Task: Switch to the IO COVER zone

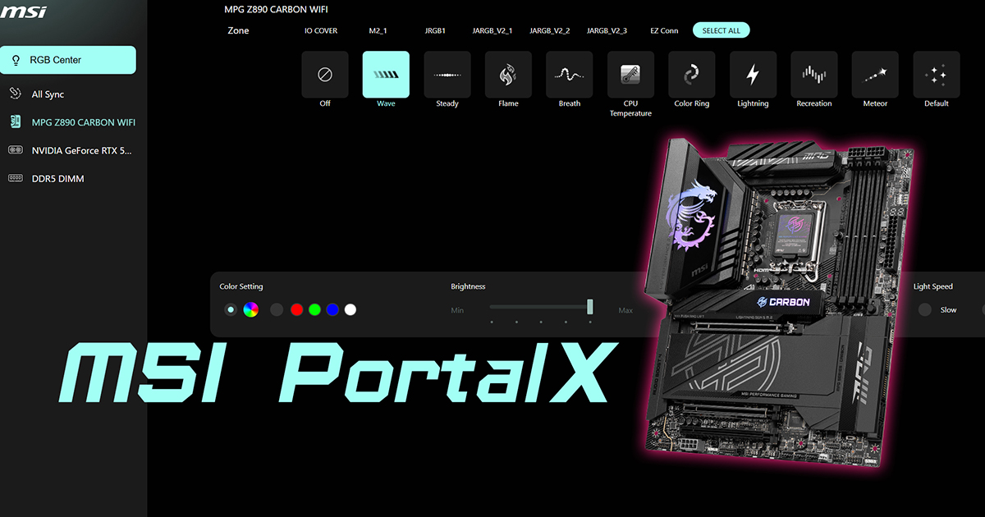Action: click(320, 30)
